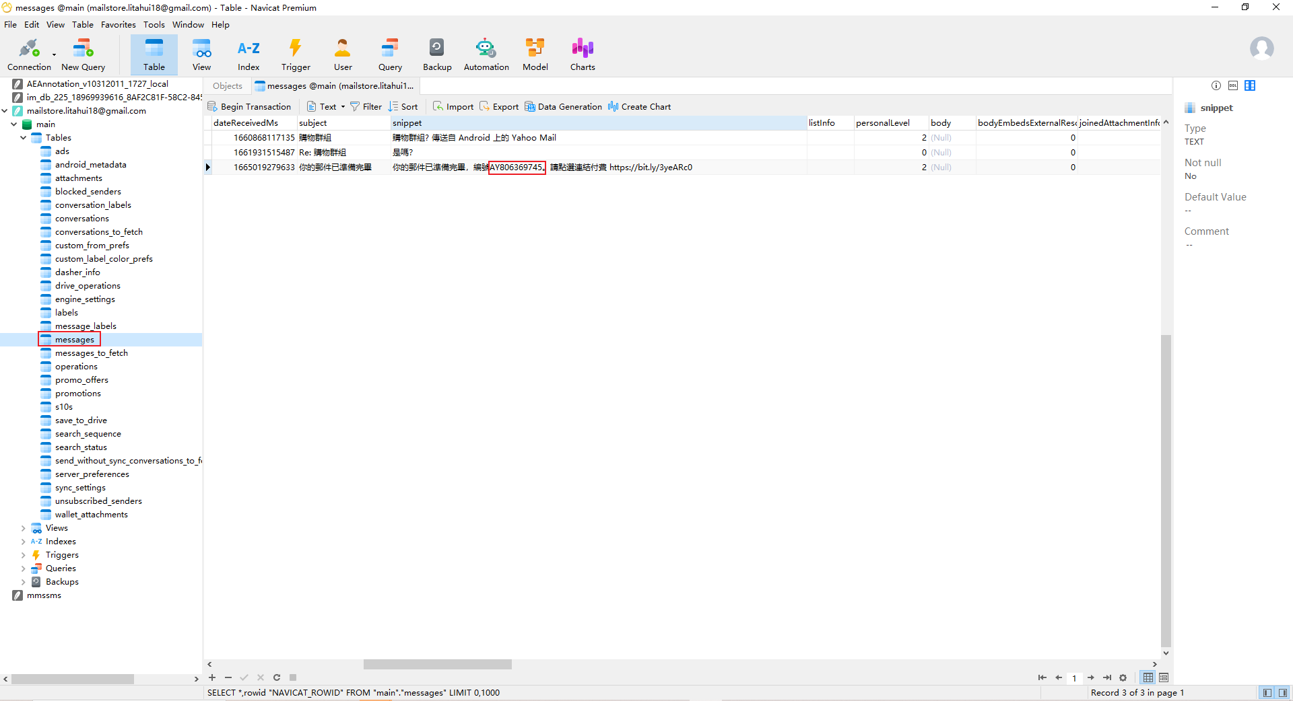Open the Favorites menu
1293x701 pixels.
point(118,25)
